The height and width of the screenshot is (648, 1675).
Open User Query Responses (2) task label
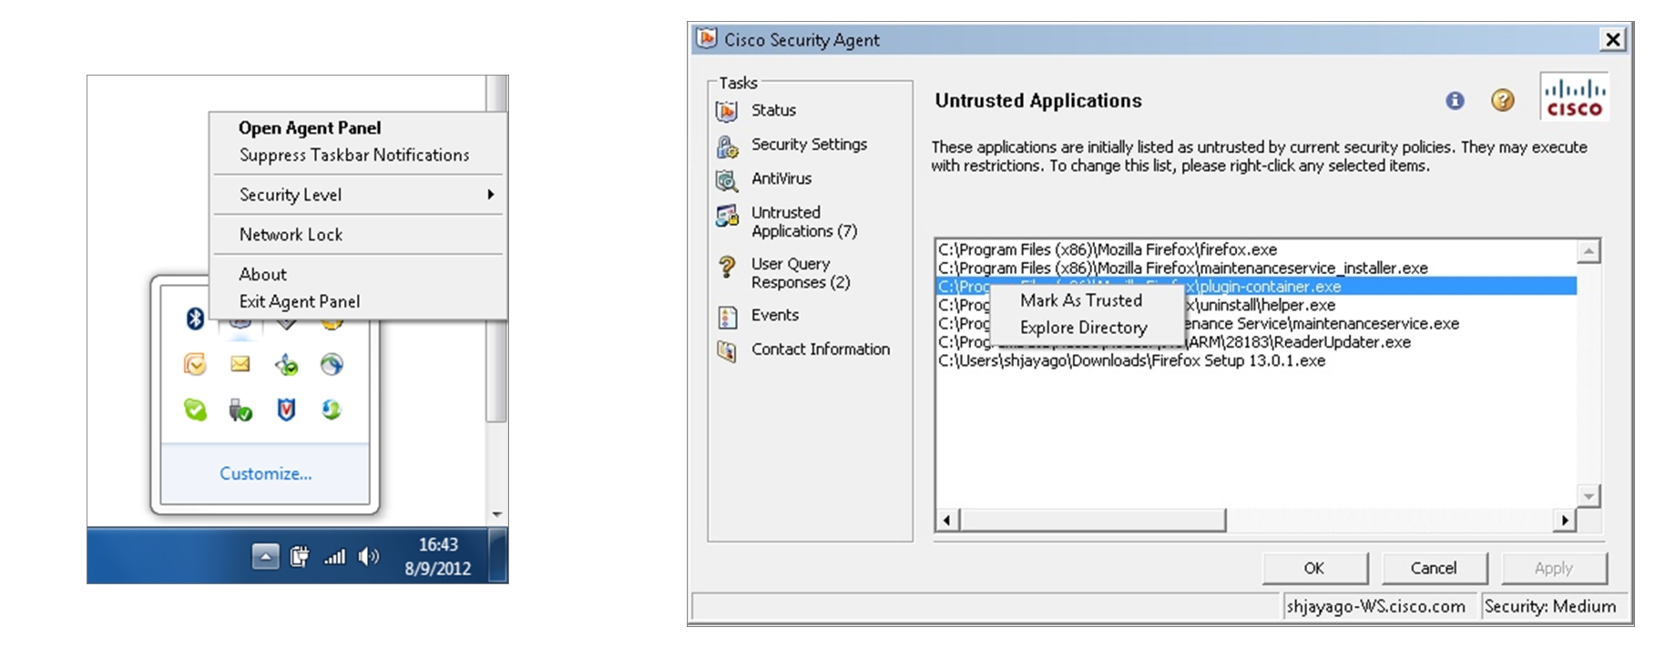point(801,273)
